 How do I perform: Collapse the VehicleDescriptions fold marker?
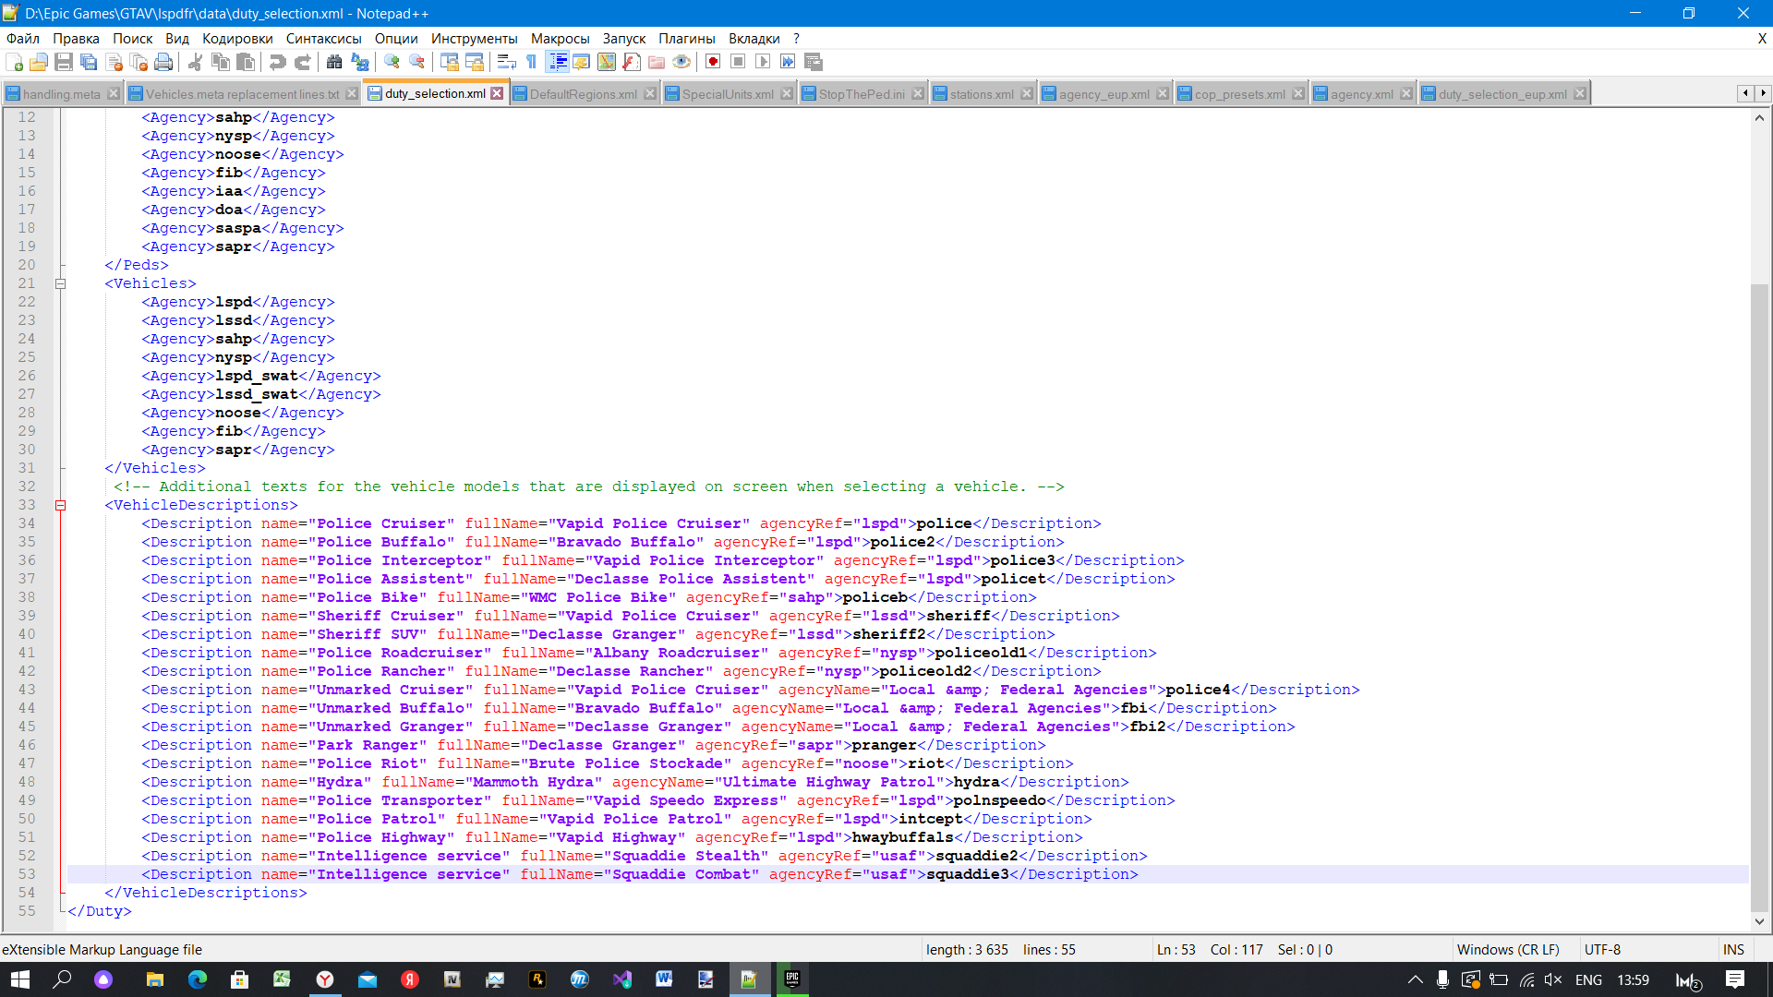coord(61,505)
